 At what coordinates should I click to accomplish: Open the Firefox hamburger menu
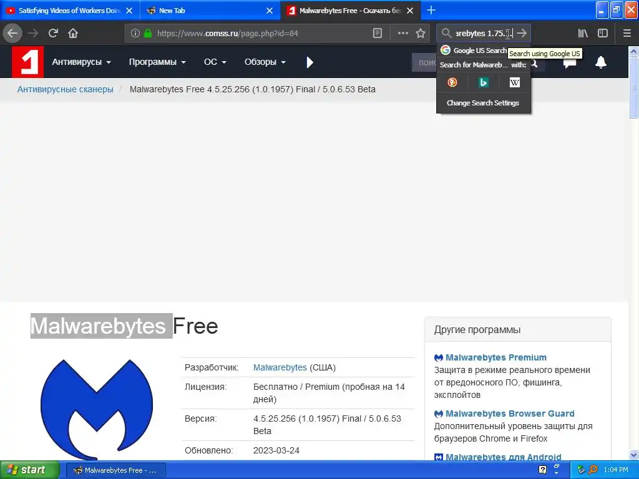[627, 33]
